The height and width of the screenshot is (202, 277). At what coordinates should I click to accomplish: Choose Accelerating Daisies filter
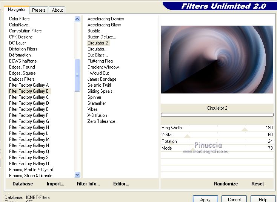(x=105, y=19)
